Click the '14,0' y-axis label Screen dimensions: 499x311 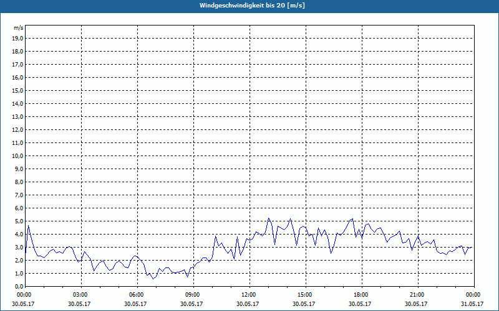pyautogui.click(x=18, y=104)
